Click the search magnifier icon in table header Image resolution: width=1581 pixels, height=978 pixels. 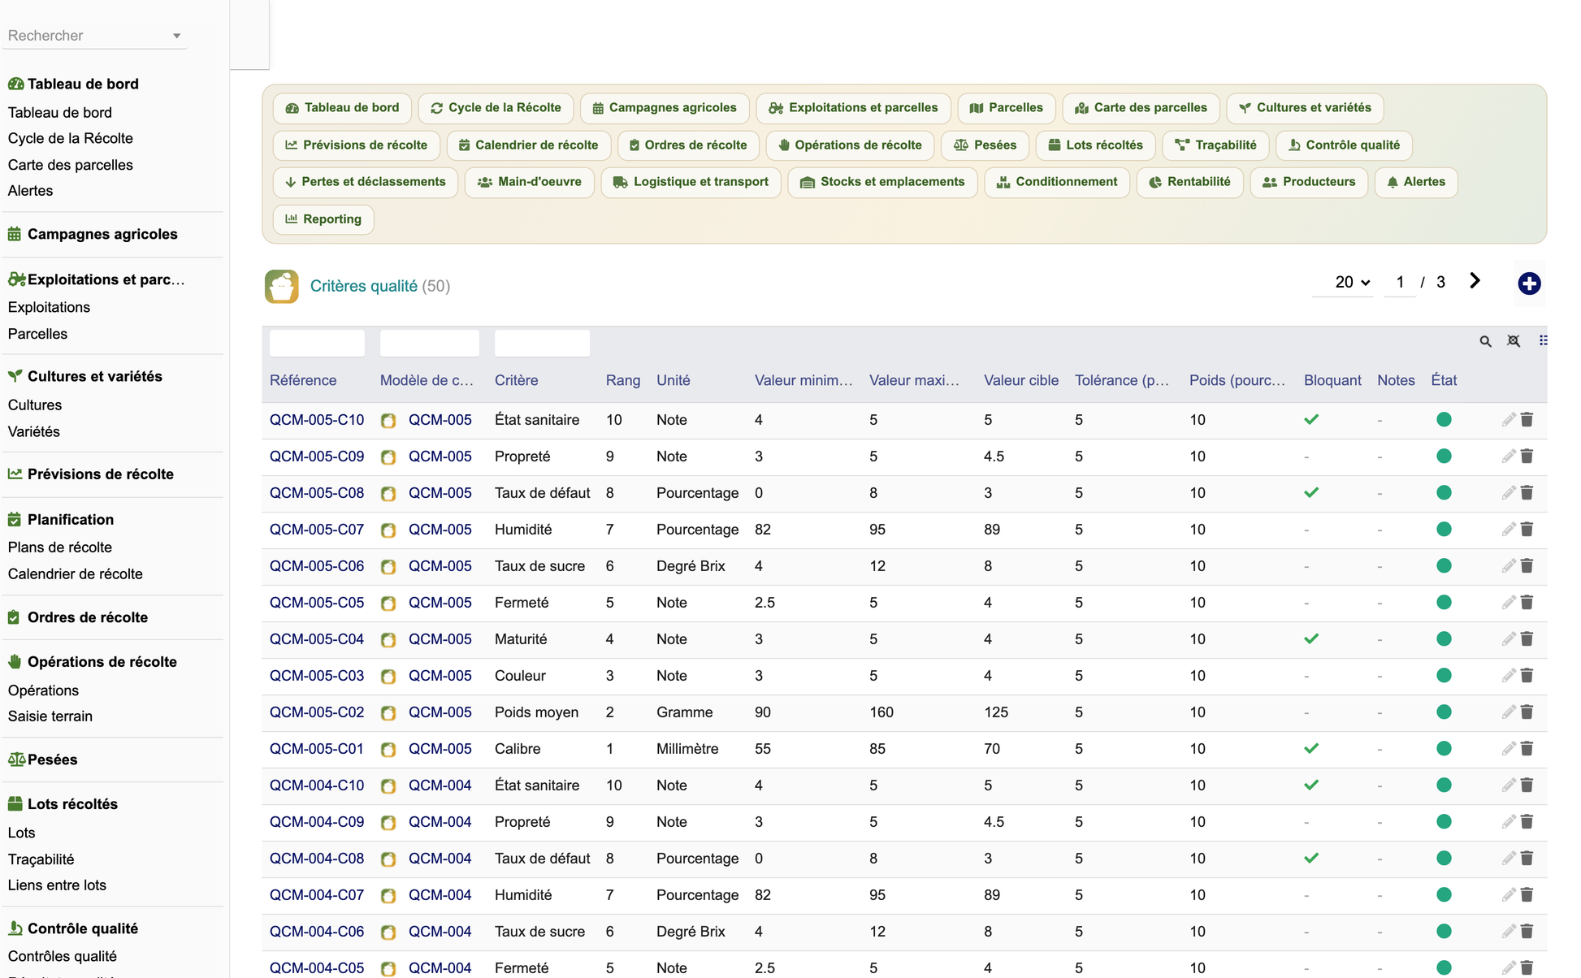[x=1485, y=341]
